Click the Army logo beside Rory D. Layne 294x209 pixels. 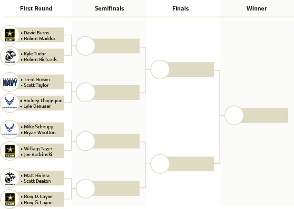[10, 199]
